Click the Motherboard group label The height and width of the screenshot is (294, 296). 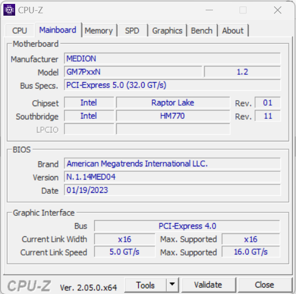coord(36,44)
